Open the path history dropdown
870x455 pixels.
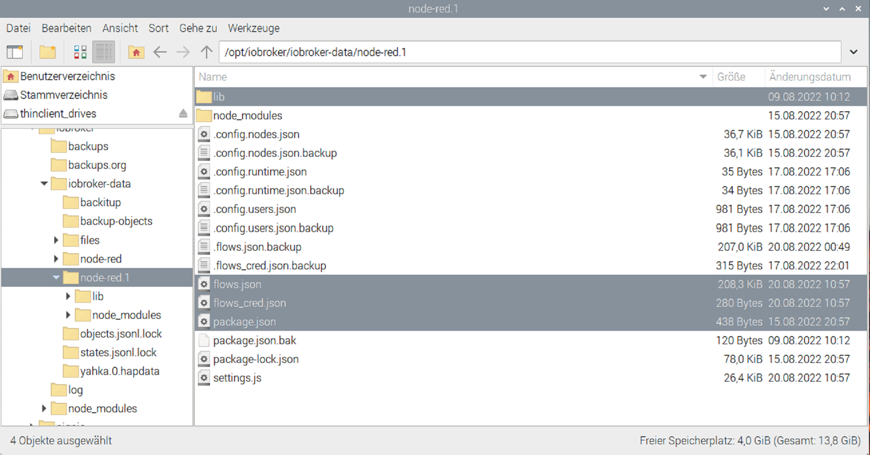tap(854, 52)
